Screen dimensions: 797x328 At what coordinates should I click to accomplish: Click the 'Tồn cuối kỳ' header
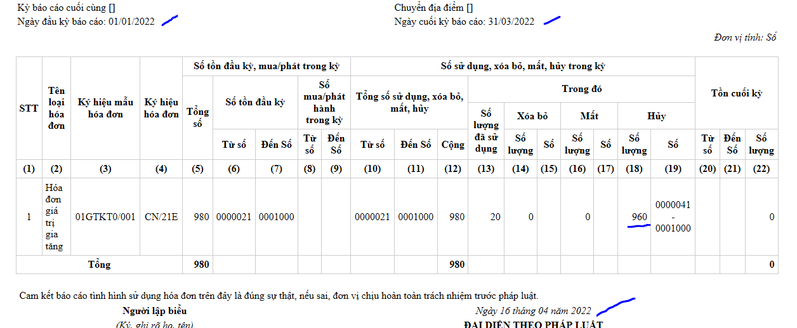[736, 94]
